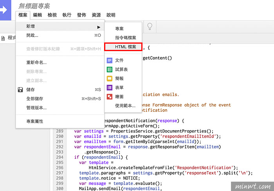The image size is (274, 191).
Task: Click 查看修訂版本紀錄 menu entry
Action: pos(60,49)
